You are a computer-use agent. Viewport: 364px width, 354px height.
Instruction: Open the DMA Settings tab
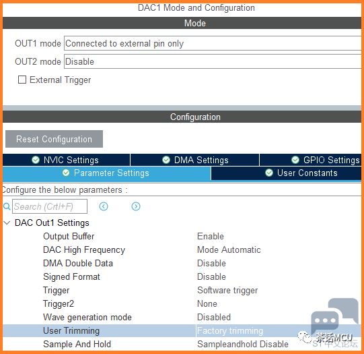point(194,160)
